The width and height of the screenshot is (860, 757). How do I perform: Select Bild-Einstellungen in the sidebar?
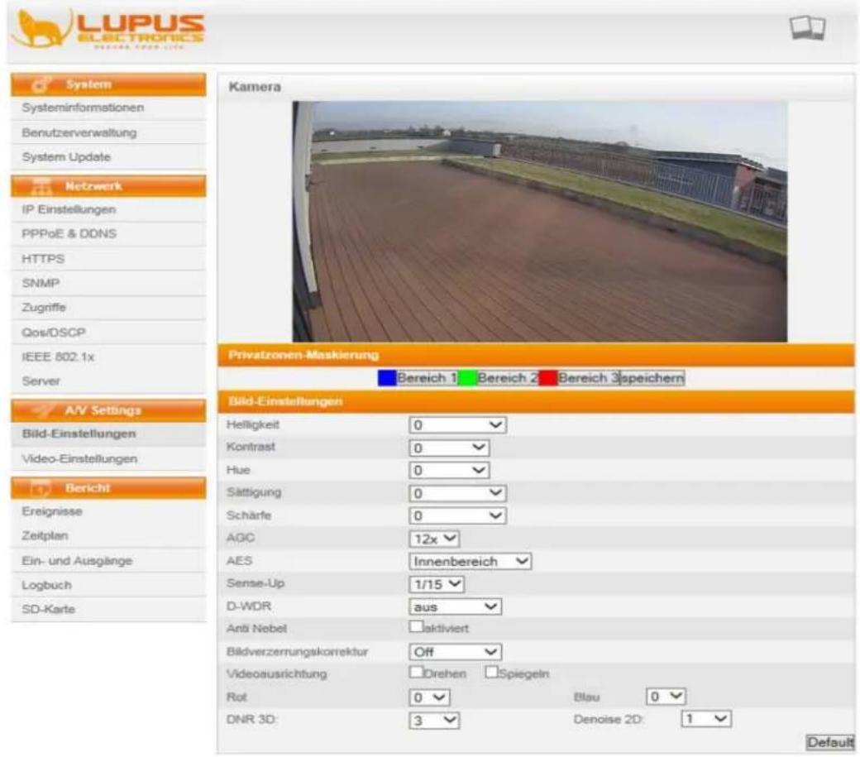coord(108,434)
